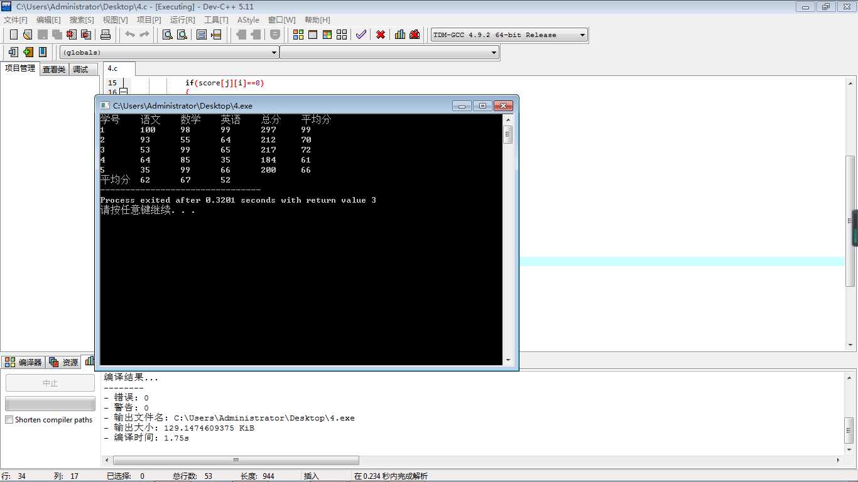Click the 编译时间: 1.75s log line

pos(146,438)
